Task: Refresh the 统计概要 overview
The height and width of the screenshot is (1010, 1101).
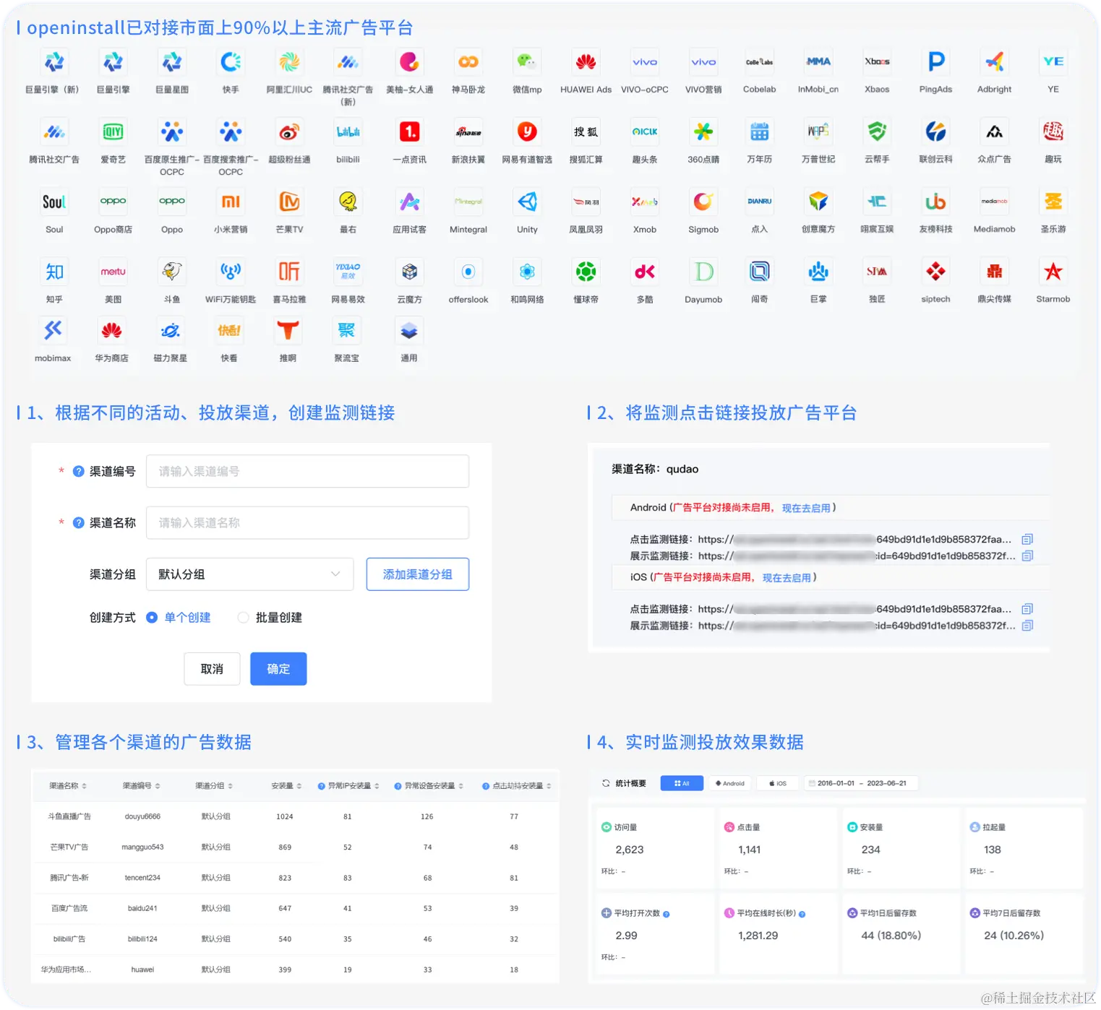Action: click(606, 783)
